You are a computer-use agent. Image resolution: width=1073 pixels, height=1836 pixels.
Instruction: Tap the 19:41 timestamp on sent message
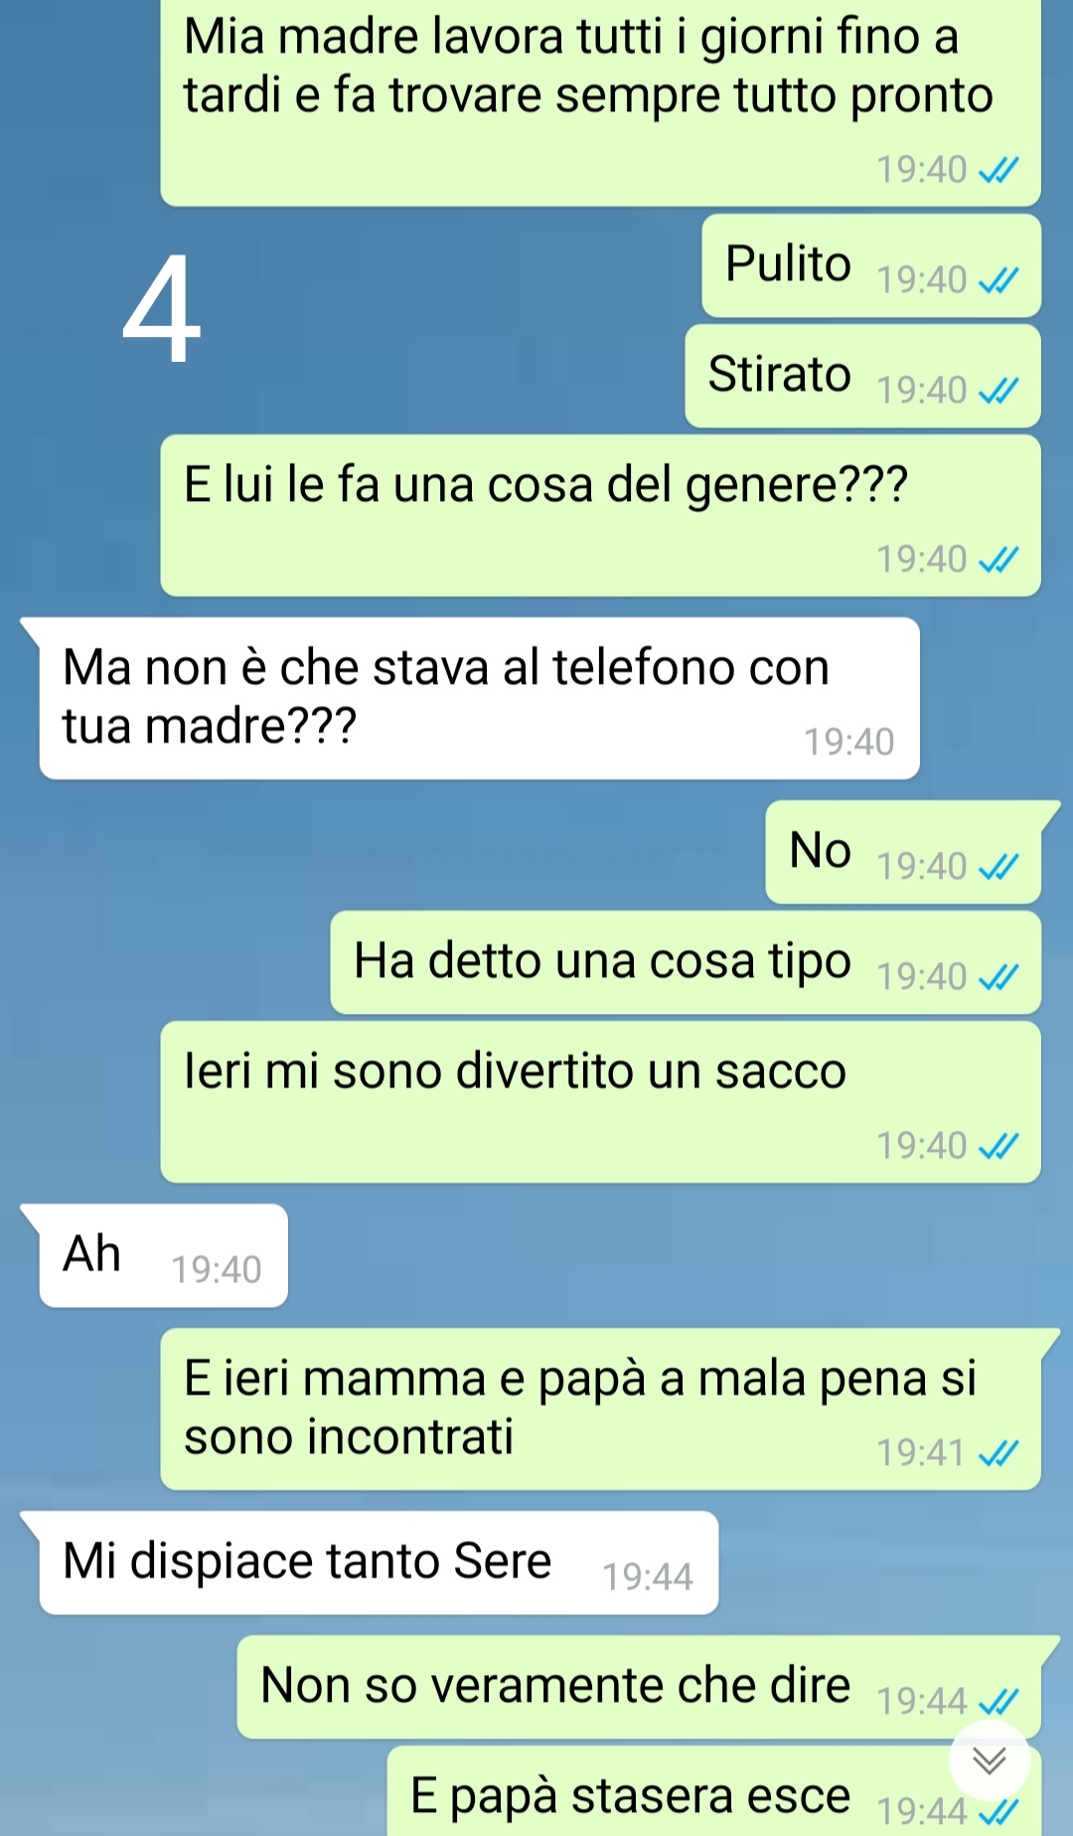921,1453
